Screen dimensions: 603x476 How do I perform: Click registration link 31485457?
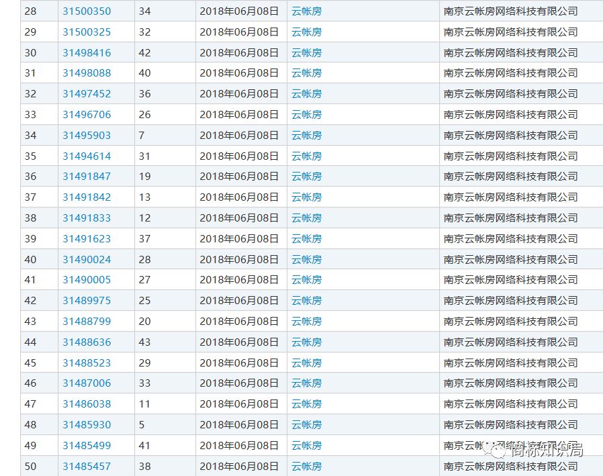(x=87, y=467)
